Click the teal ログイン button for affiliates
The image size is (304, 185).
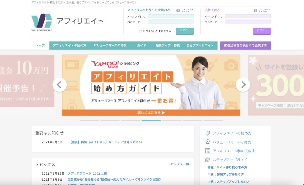click(x=185, y=31)
